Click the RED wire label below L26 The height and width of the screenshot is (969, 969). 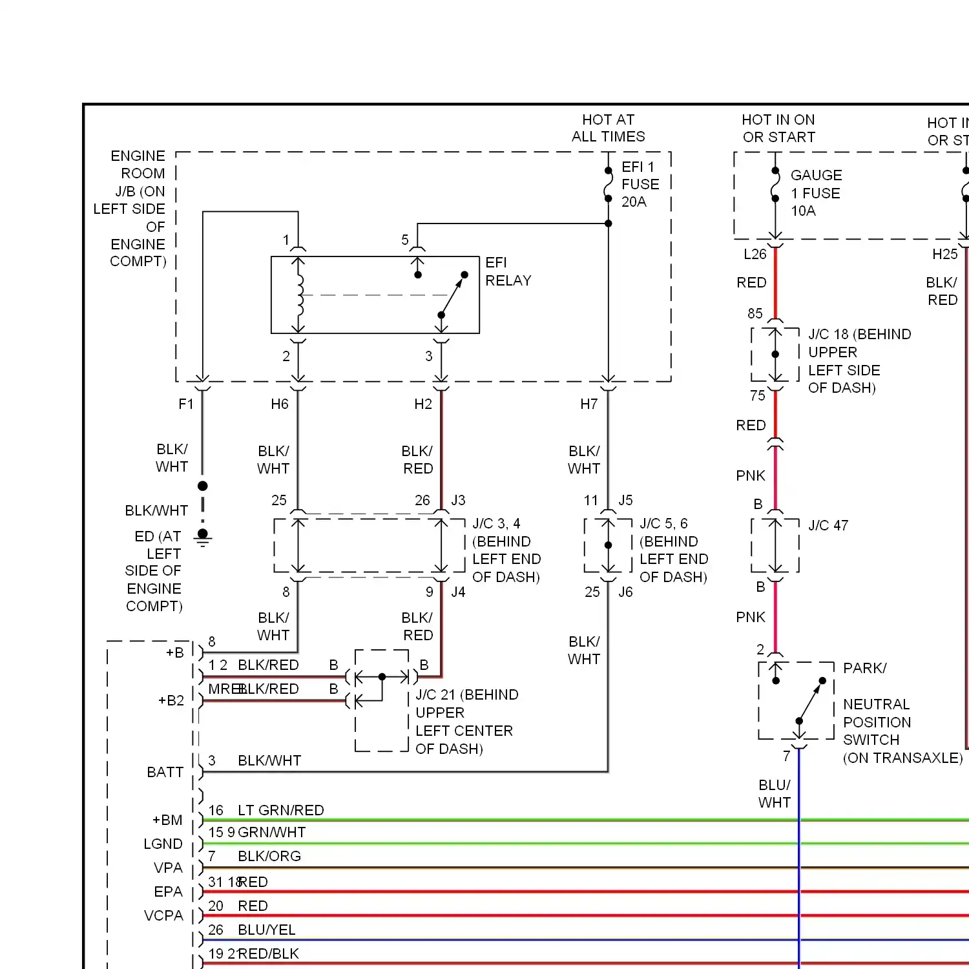751,282
